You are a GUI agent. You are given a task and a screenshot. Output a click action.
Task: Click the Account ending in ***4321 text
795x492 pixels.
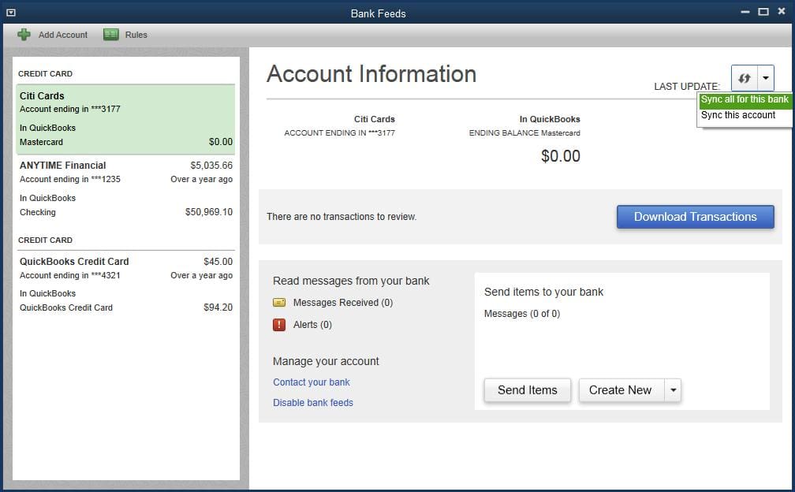click(70, 275)
